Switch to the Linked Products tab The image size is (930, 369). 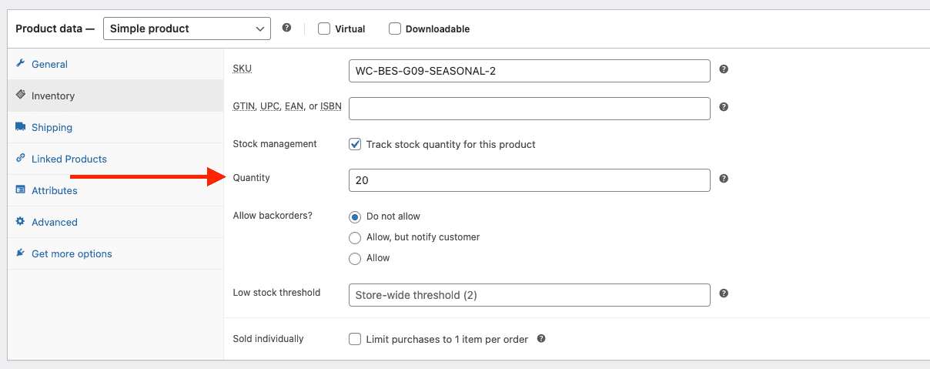pos(115,159)
